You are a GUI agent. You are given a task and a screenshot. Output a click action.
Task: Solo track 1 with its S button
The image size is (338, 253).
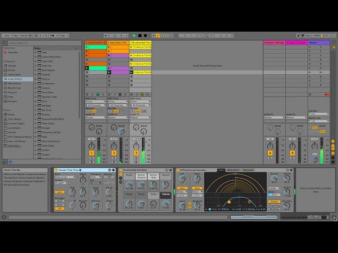pyautogui.click(x=91, y=158)
